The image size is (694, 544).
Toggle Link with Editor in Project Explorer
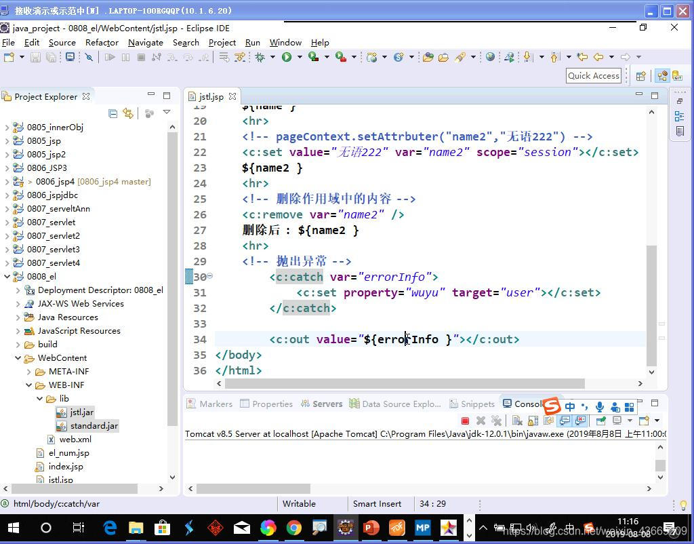click(128, 113)
